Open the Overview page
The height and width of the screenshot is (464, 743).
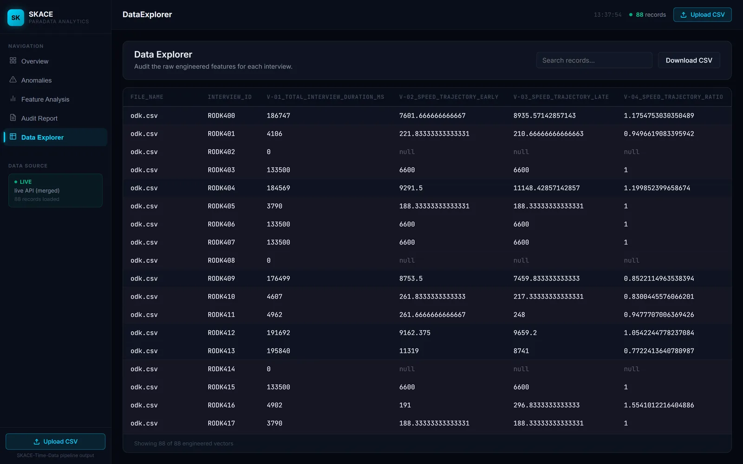(x=55, y=61)
